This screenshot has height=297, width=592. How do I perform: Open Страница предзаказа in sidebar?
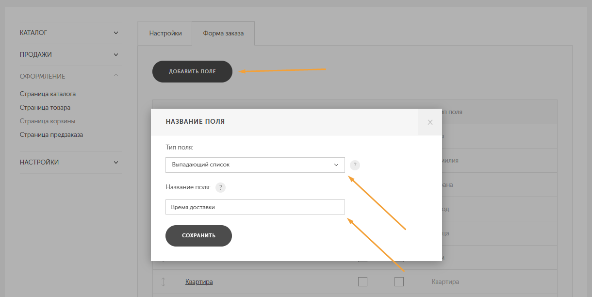pos(51,135)
